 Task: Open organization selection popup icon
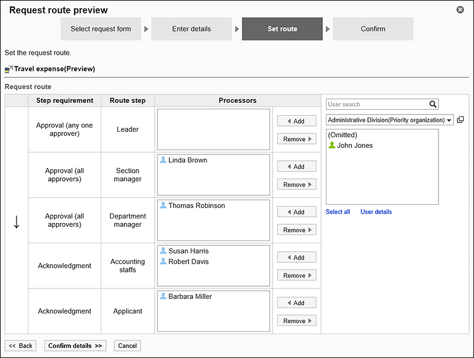[460, 120]
